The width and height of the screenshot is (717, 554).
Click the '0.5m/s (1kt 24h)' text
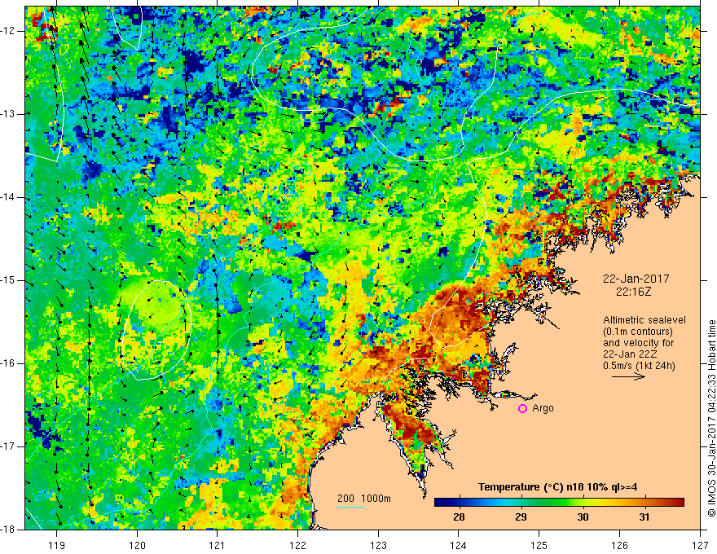pos(640,366)
